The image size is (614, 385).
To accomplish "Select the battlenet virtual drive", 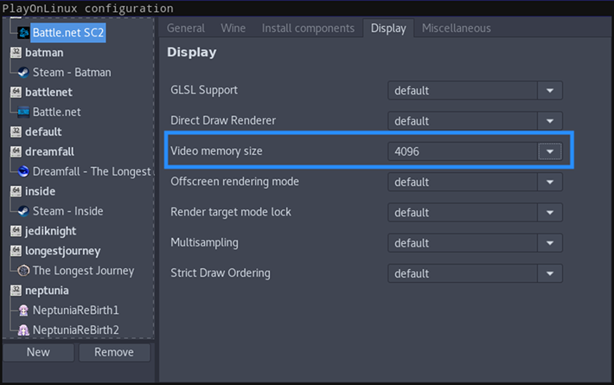I will tap(48, 92).
